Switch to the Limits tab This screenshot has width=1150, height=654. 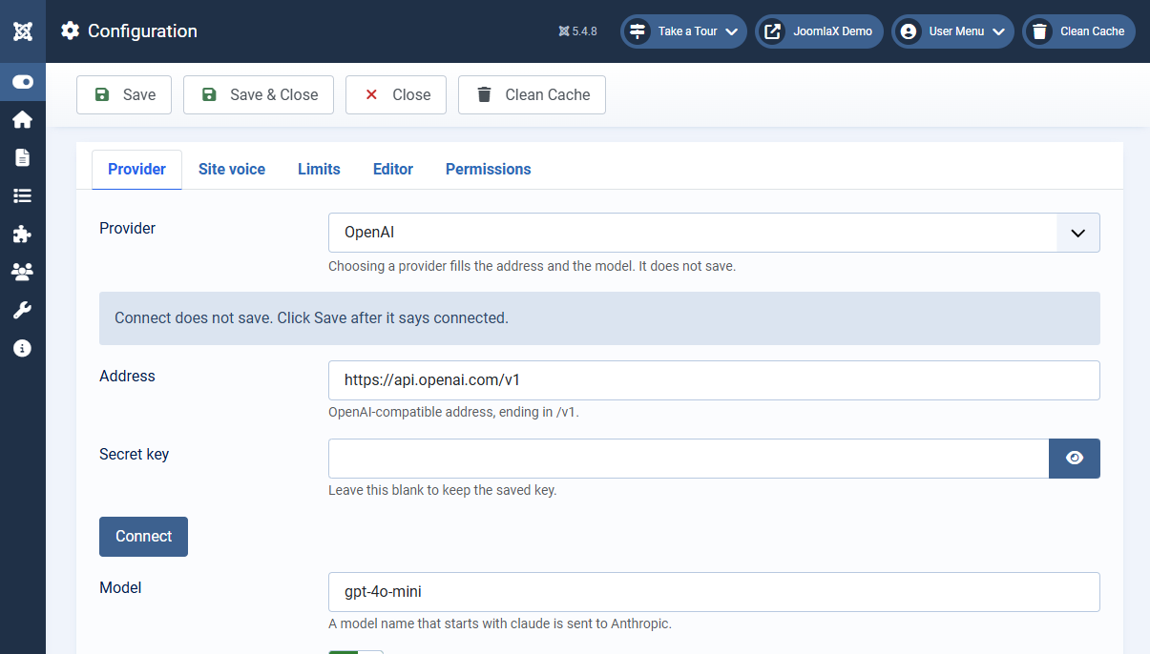click(x=319, y=169)
